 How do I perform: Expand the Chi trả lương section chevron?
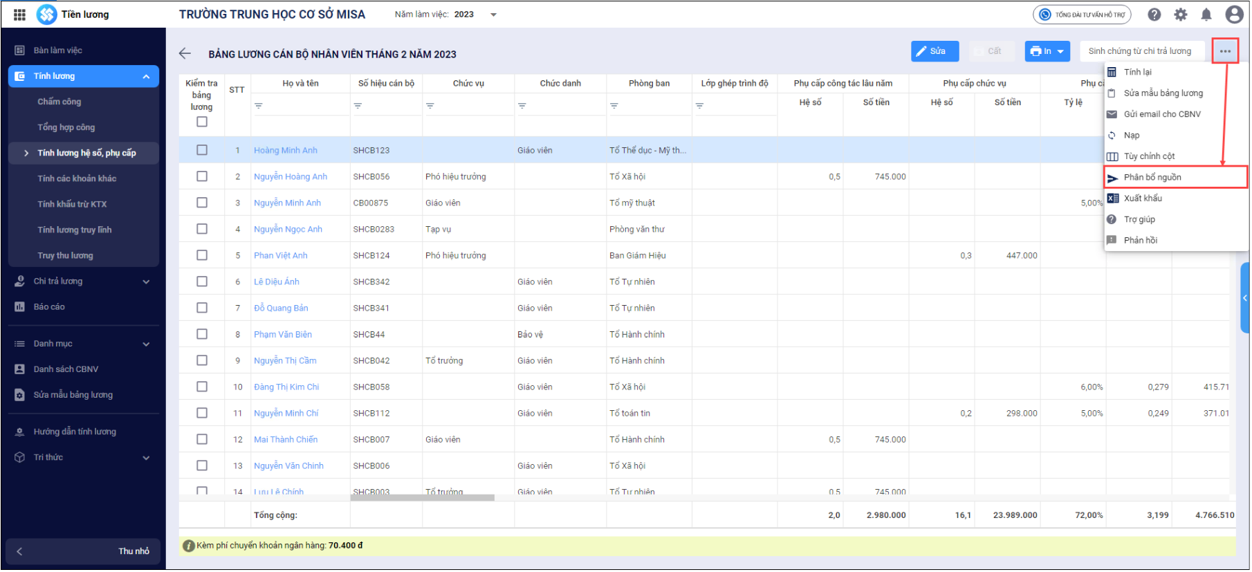(x=146, y=282)
